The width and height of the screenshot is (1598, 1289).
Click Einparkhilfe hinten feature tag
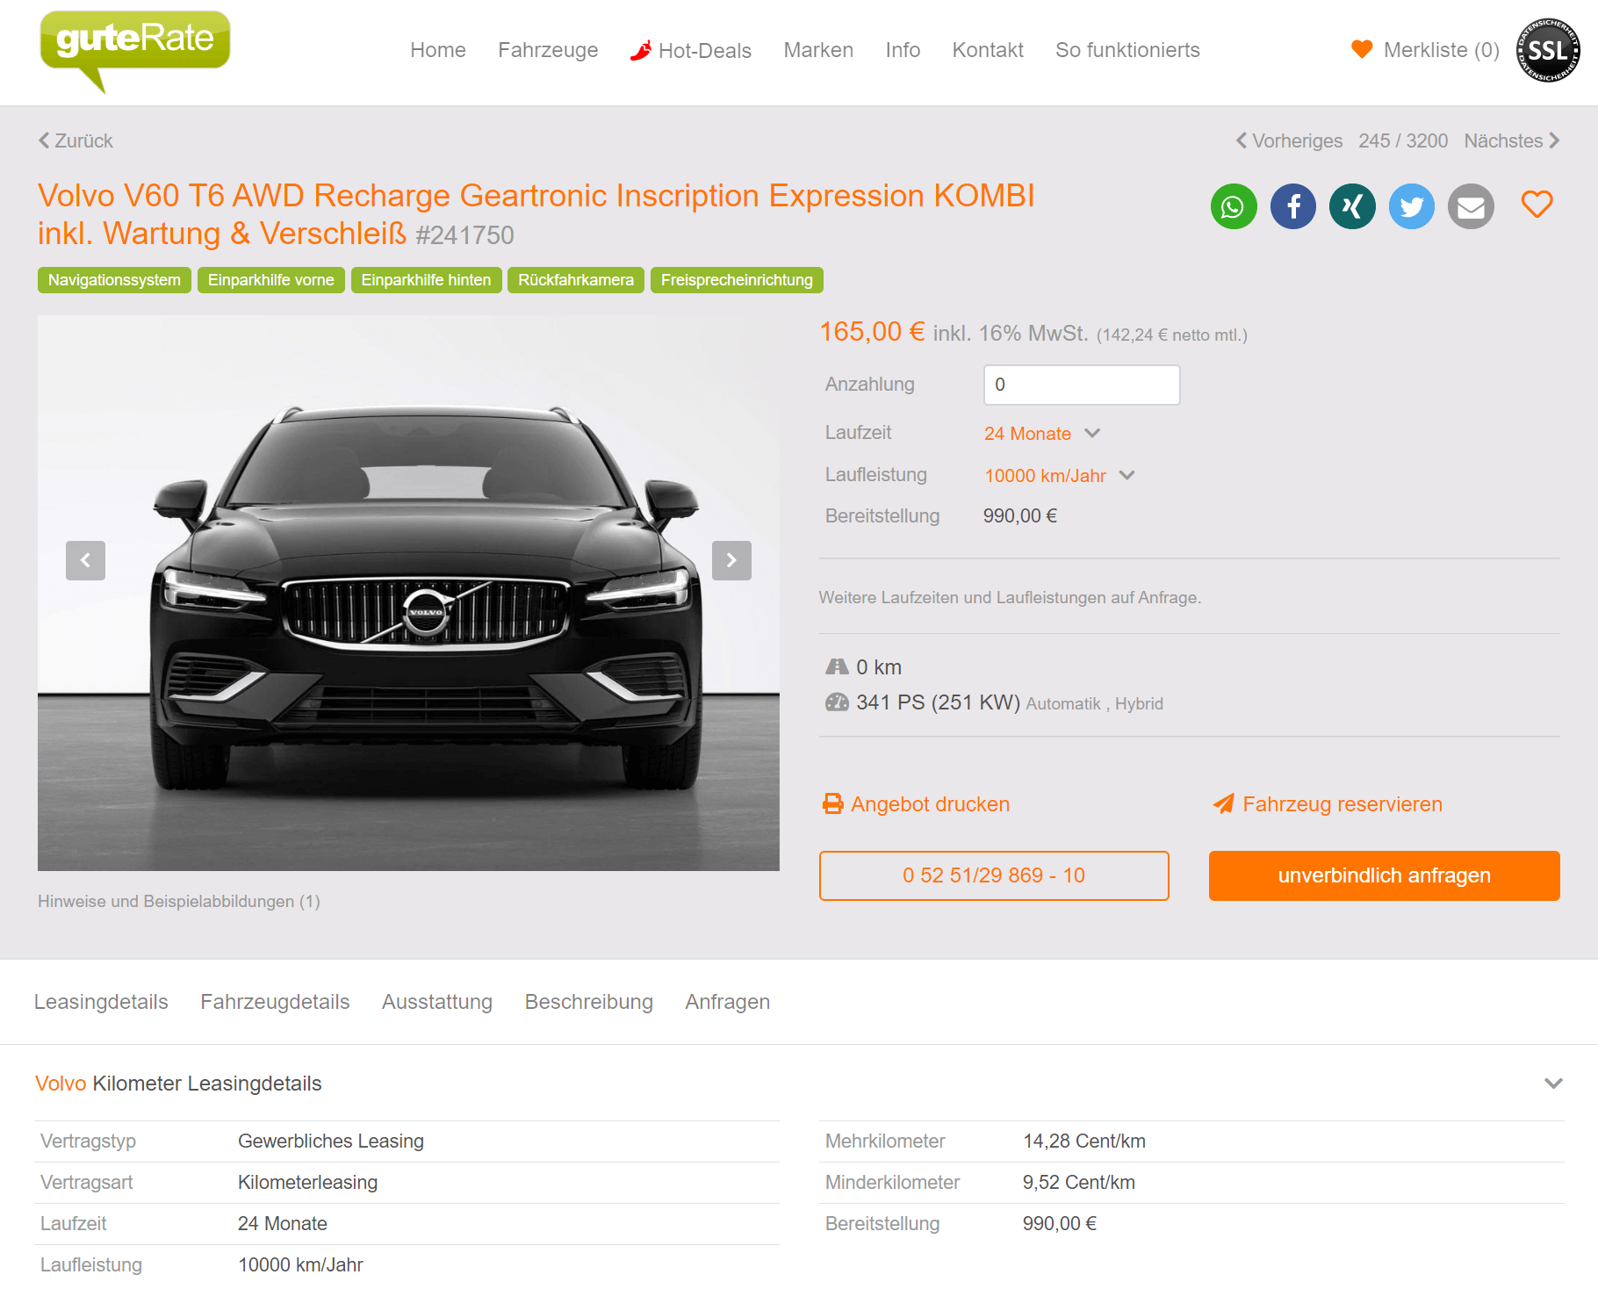click(x=426, y=280)
